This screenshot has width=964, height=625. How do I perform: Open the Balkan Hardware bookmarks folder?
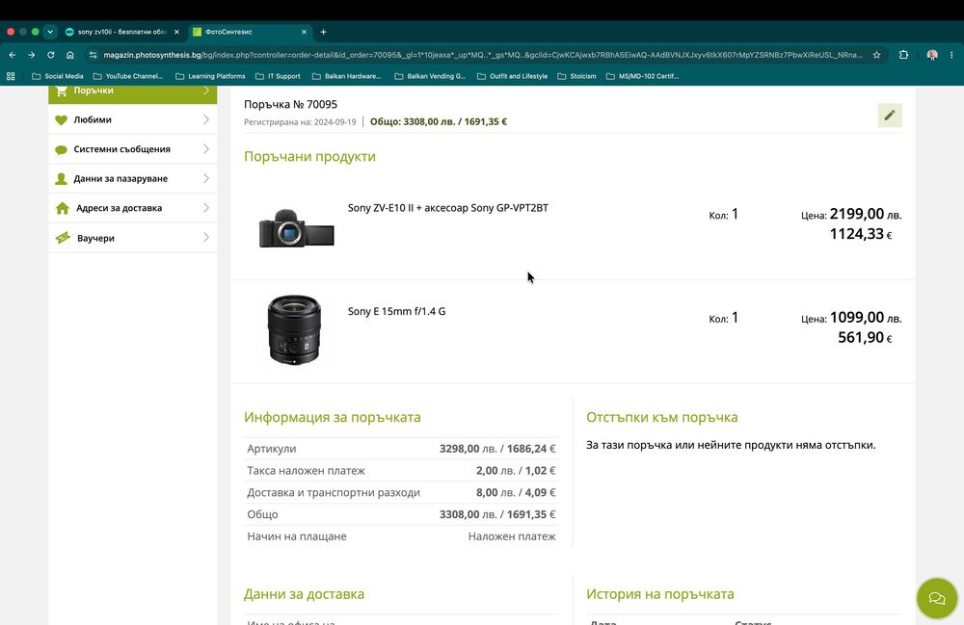pyautogui.click(x=347, y=76)
